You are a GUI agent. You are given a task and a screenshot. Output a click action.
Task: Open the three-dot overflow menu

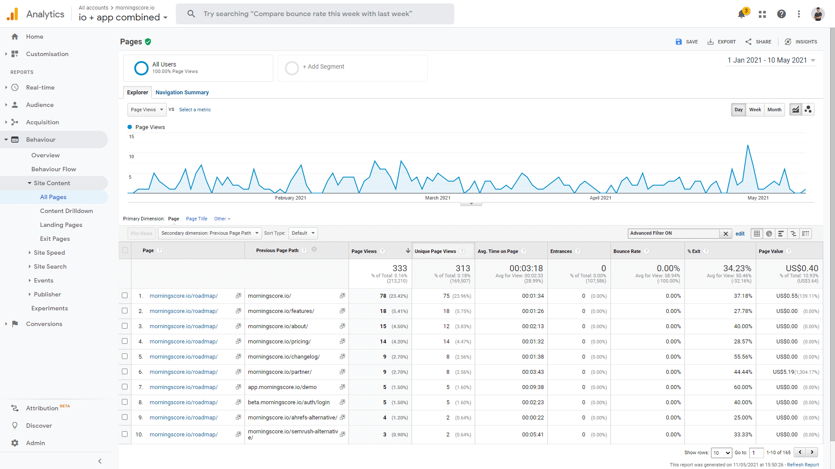click(x=798, y=14)
